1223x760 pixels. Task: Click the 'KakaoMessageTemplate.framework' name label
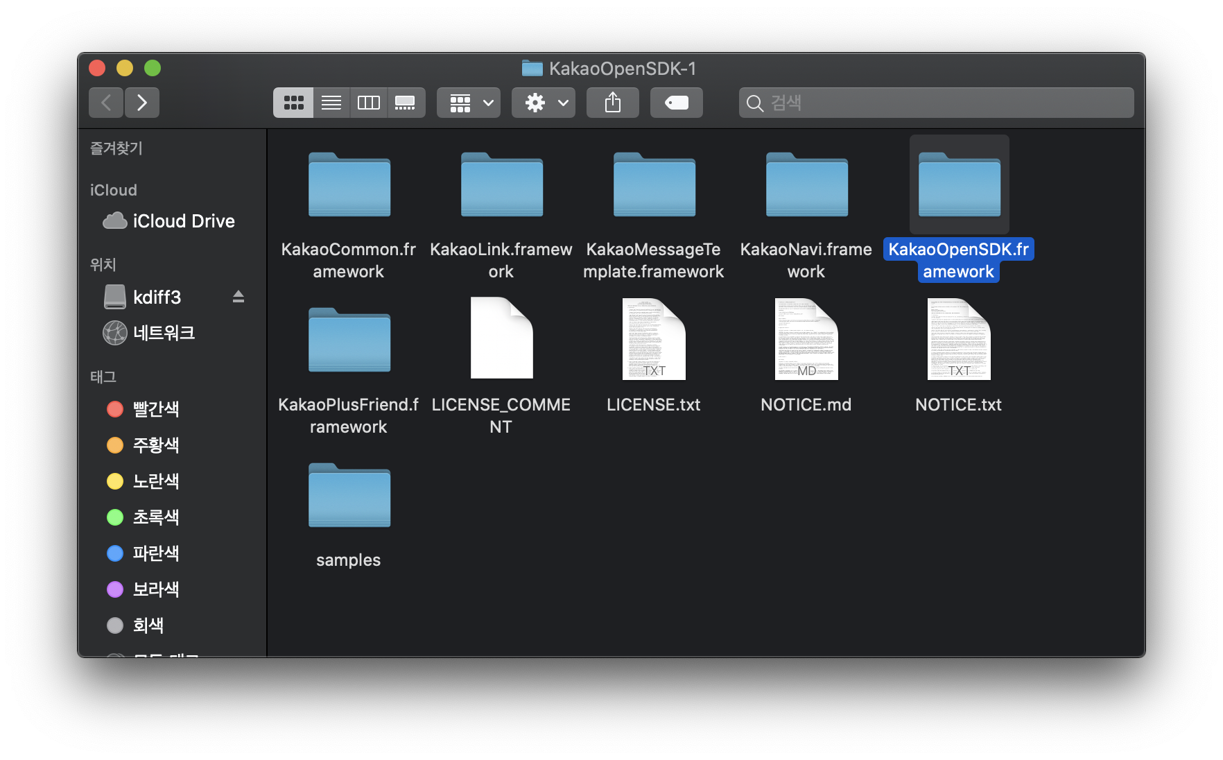pyautogui.click(x=654, y=261)
